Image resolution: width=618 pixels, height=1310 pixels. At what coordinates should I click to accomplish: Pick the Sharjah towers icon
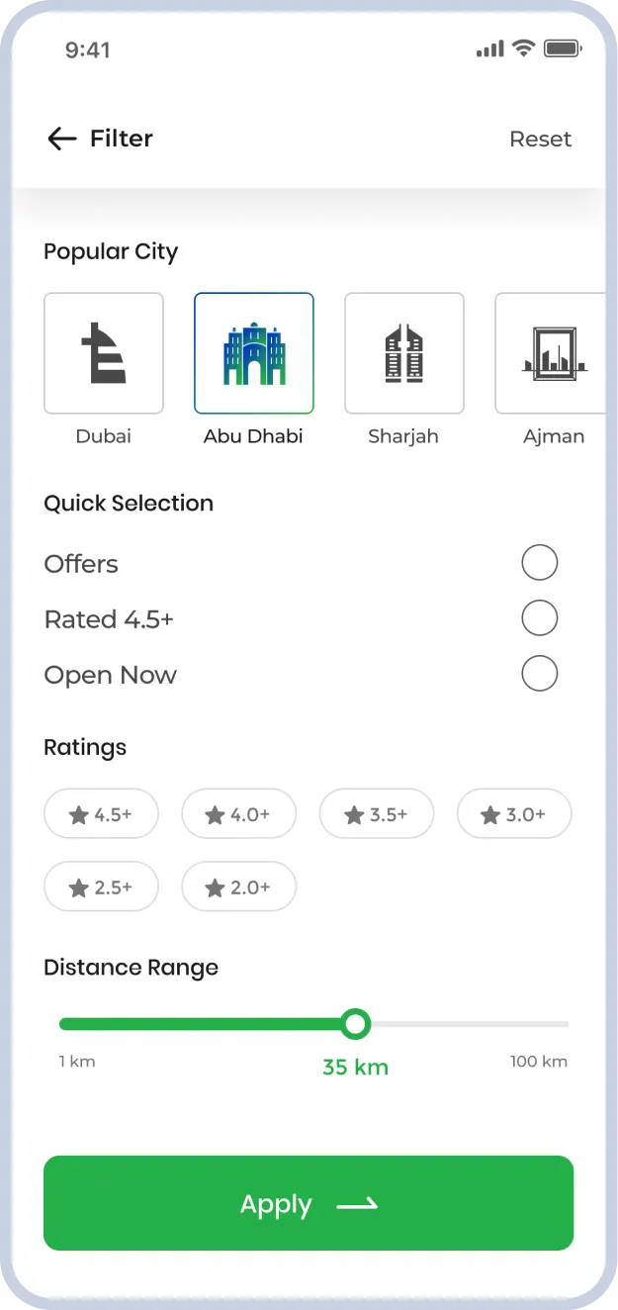pos(404,353)
